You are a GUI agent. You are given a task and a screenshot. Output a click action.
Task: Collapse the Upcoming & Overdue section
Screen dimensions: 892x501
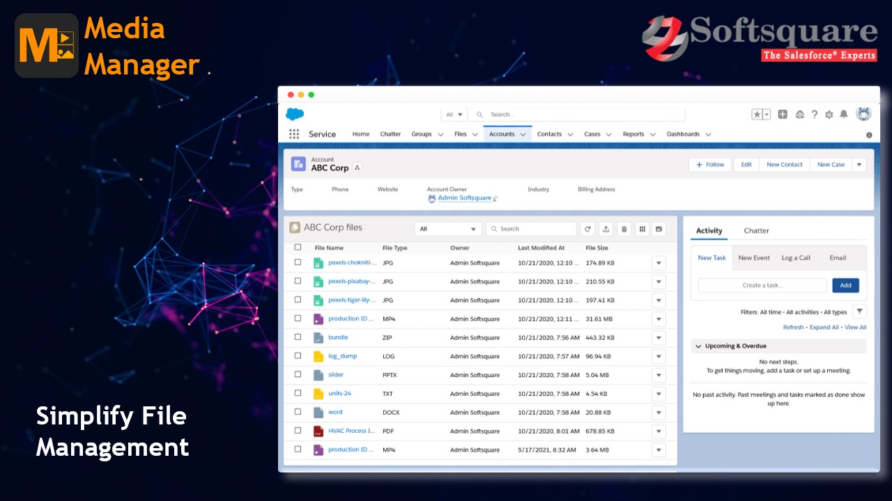tap(698, 346)
